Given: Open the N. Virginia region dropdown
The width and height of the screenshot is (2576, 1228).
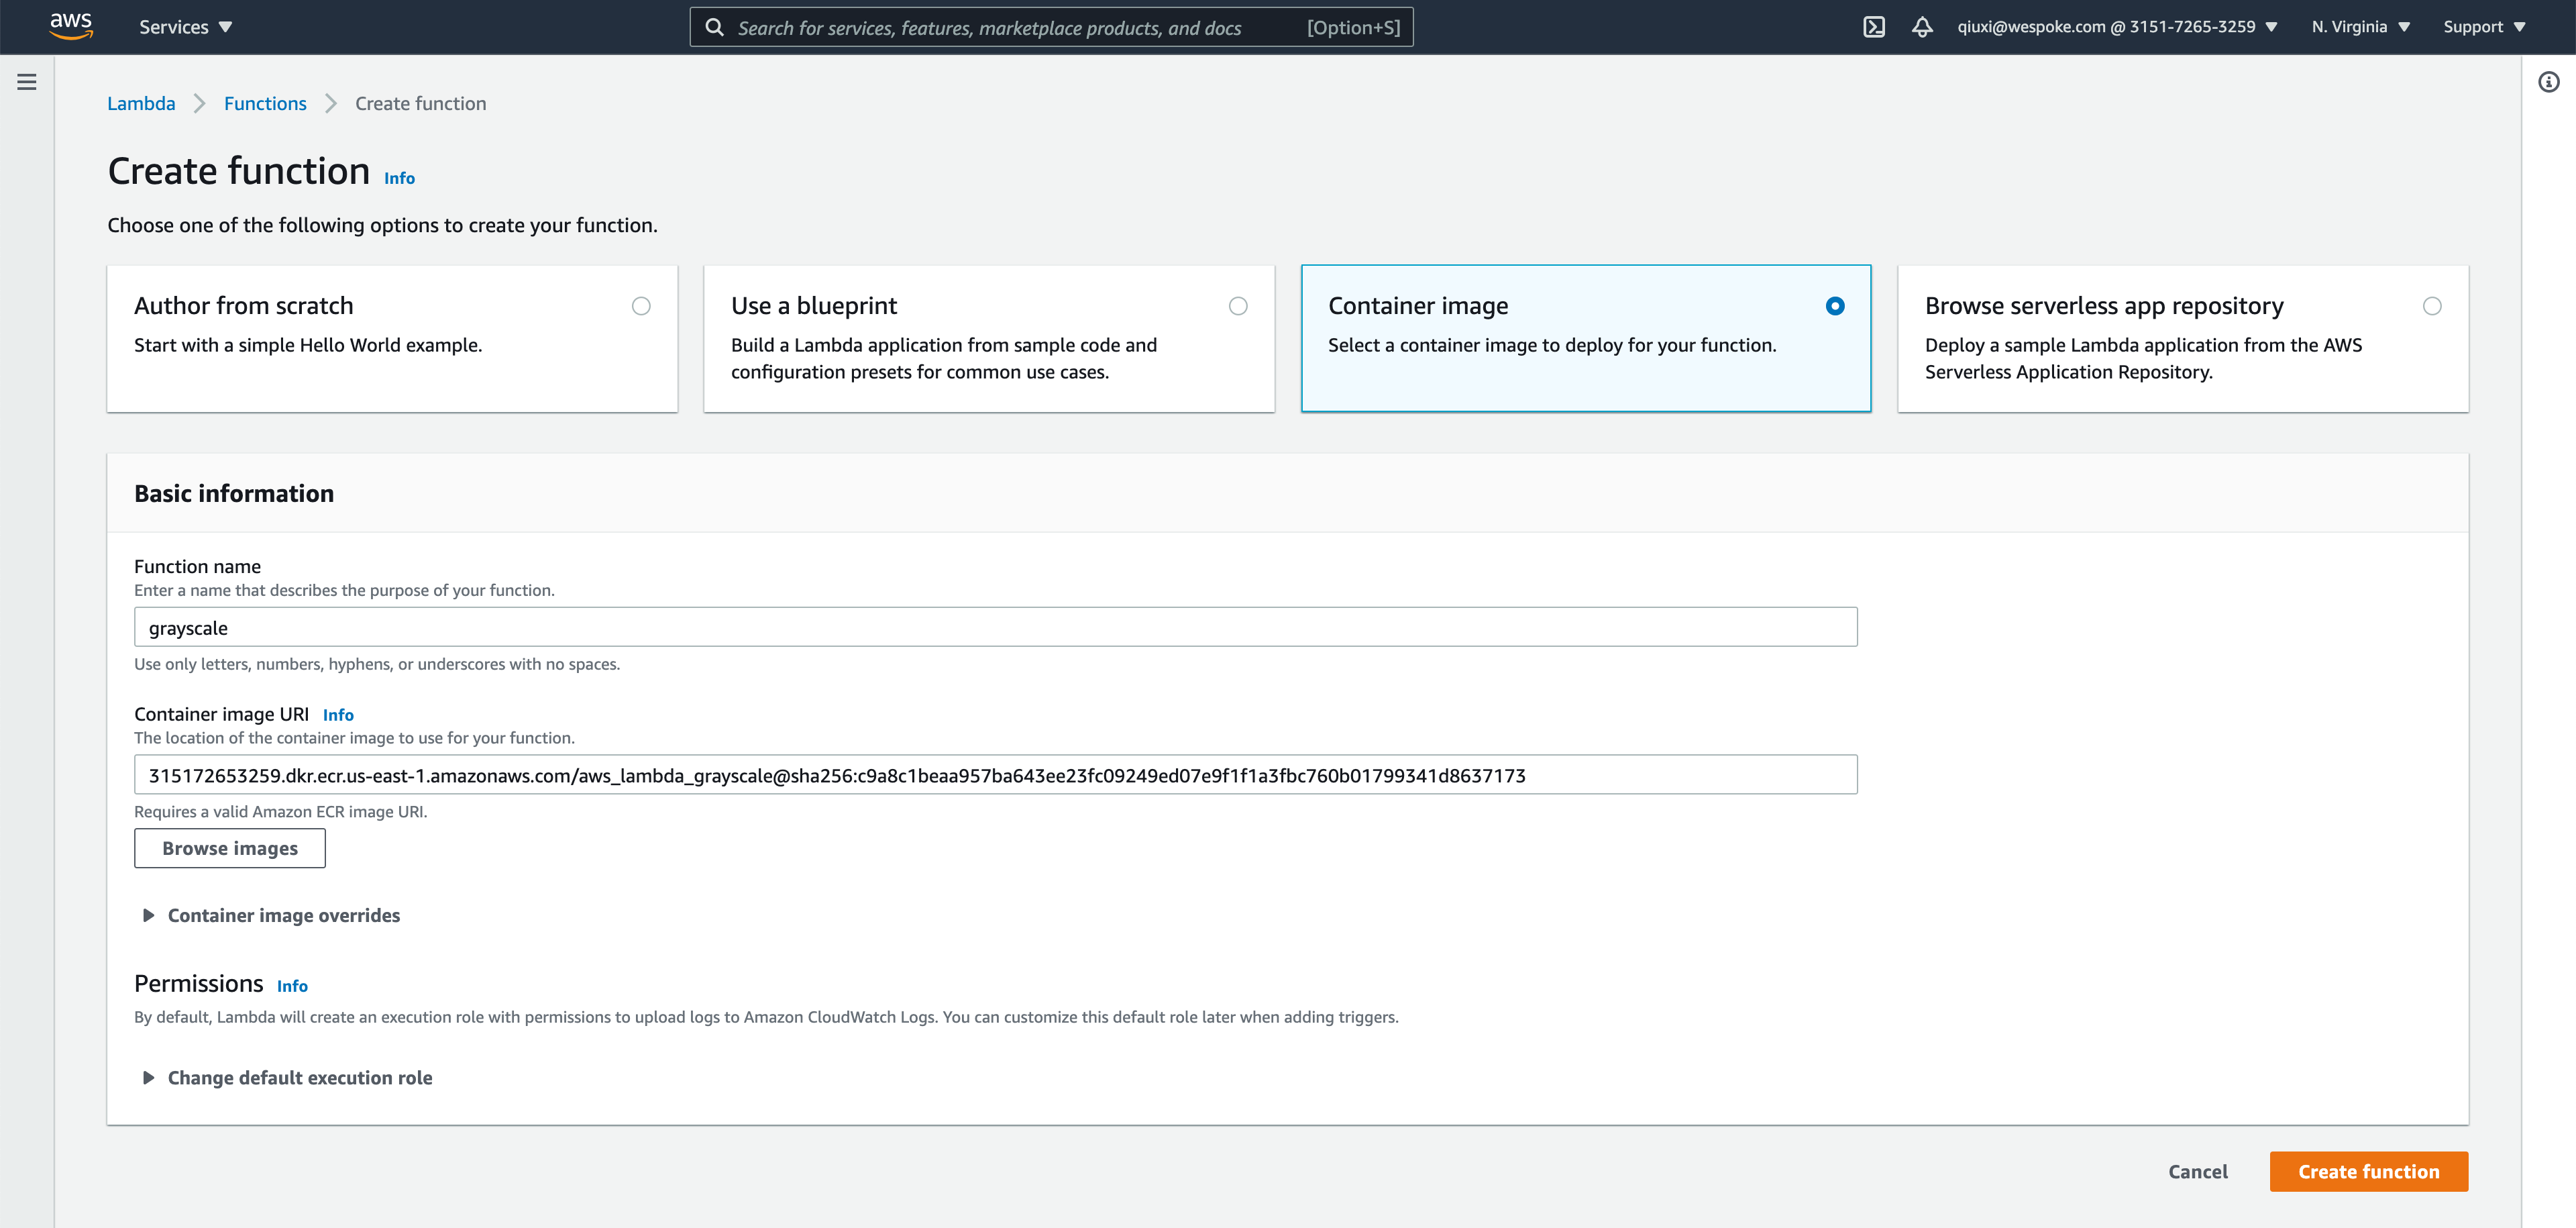Looking at the screenshot, I should click(x=2360, y=27).
